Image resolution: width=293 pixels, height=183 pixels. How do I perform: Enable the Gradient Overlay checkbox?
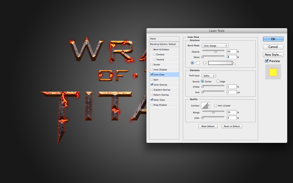click(152, 89)
